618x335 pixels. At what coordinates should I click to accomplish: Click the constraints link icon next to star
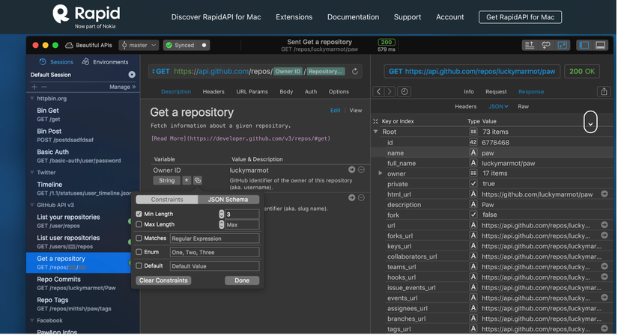198,180
